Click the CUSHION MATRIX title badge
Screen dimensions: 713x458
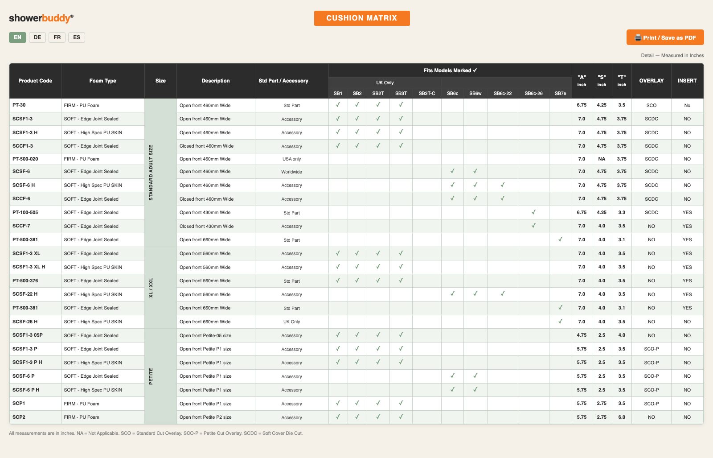[362, 18]
